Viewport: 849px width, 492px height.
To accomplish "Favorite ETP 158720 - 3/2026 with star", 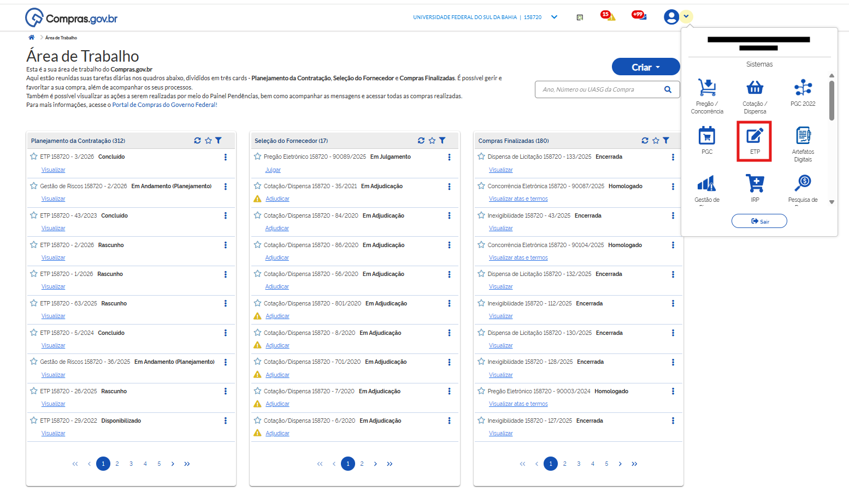I will 34,157.
